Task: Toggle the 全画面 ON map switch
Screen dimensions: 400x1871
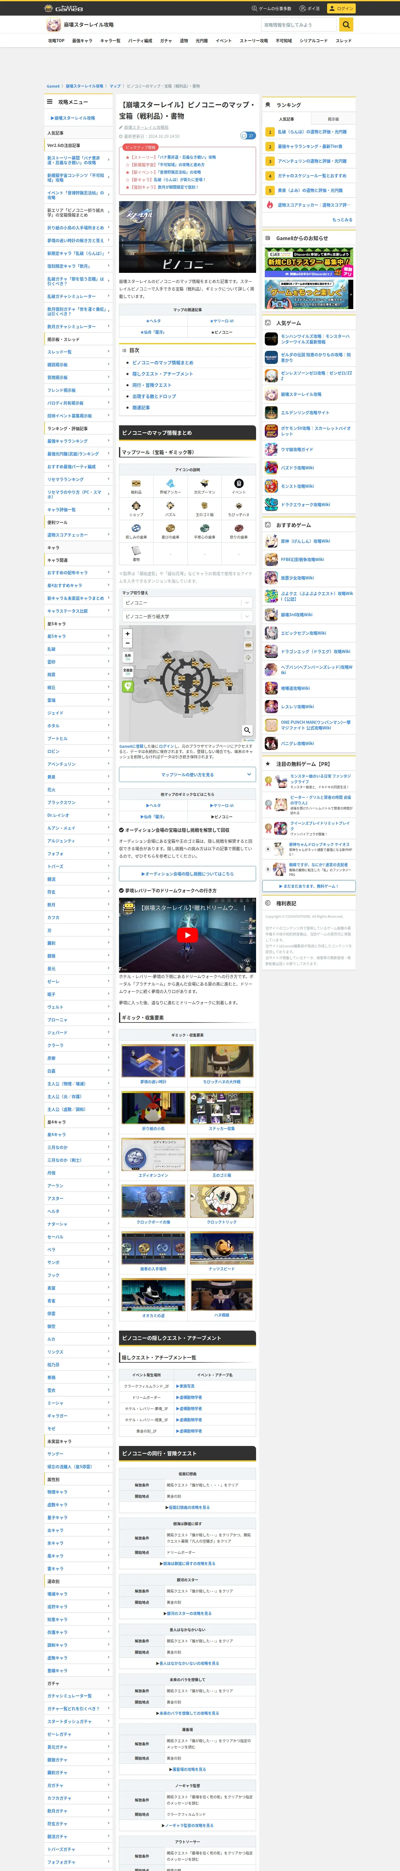Action: pos(128,672)
